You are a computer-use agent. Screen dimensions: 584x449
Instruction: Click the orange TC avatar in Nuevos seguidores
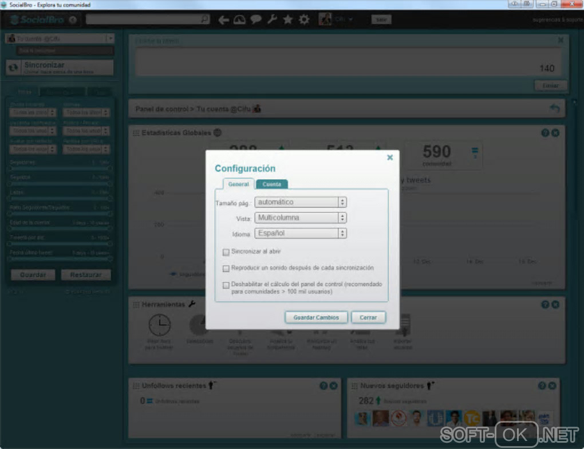point(472,419)
